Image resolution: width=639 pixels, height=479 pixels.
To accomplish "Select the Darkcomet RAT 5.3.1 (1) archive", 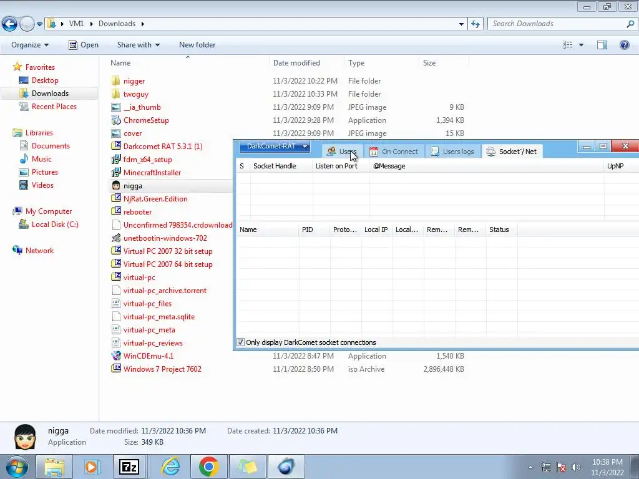I will pos(163,146).
